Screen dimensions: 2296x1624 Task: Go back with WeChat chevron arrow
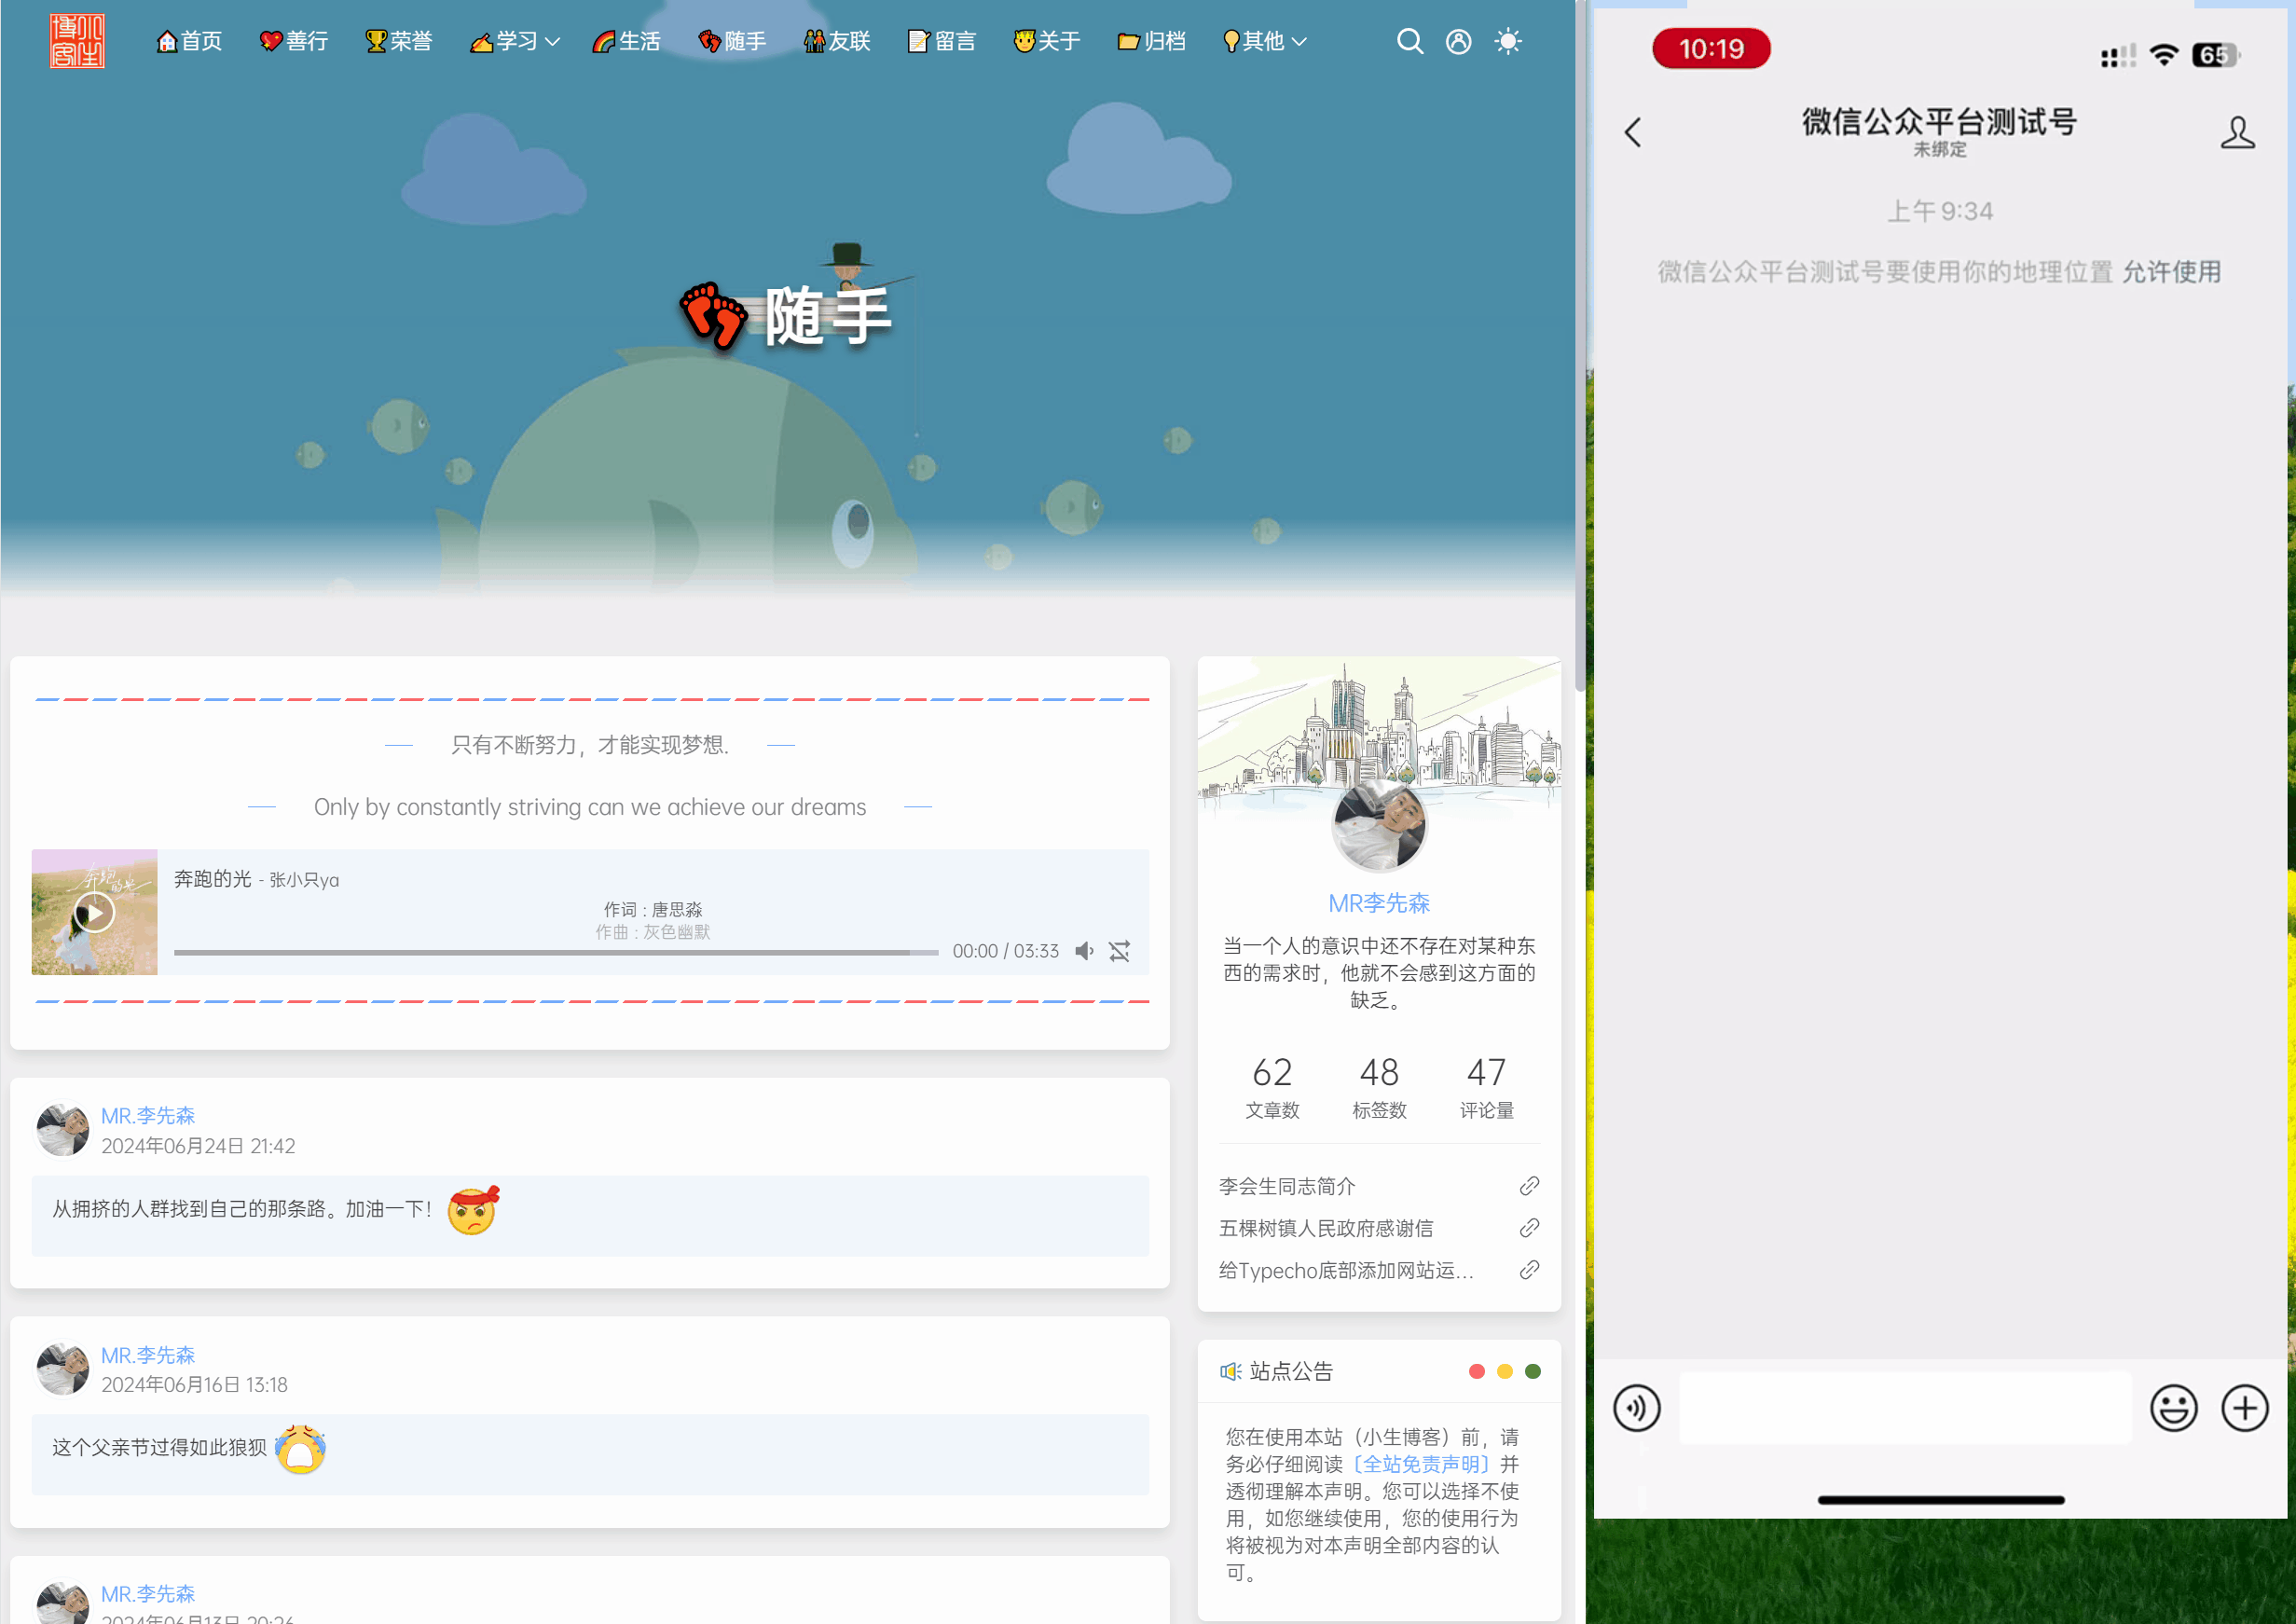pos(1633,132)
